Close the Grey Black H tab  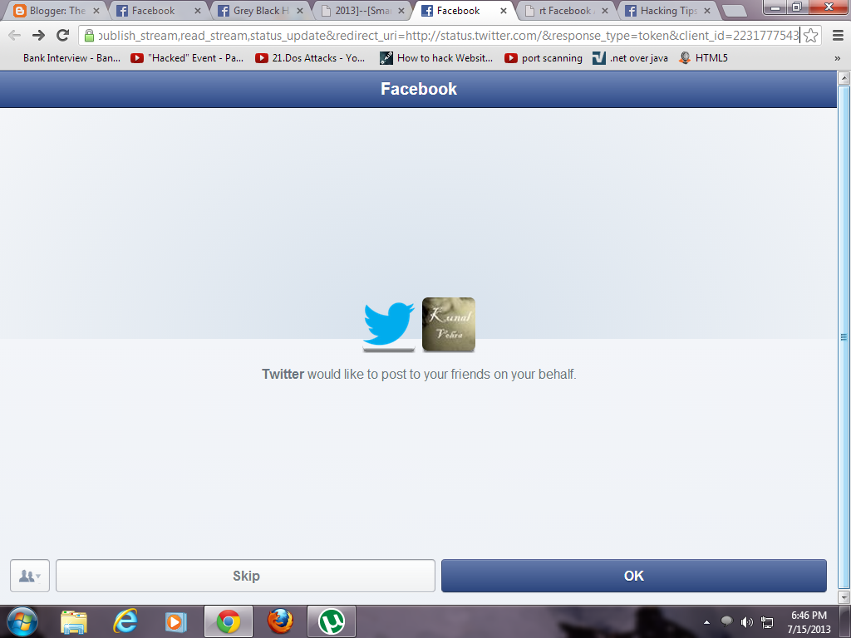(299, 11)
